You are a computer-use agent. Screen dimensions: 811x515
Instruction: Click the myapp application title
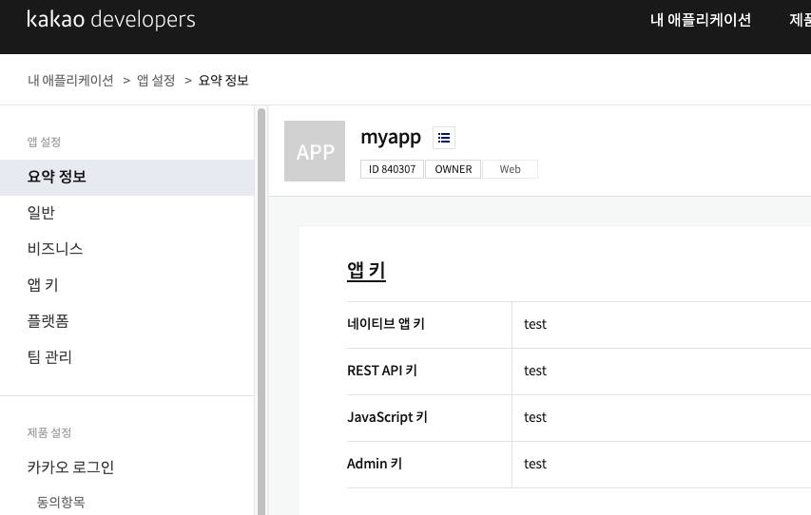click(391, 137)
